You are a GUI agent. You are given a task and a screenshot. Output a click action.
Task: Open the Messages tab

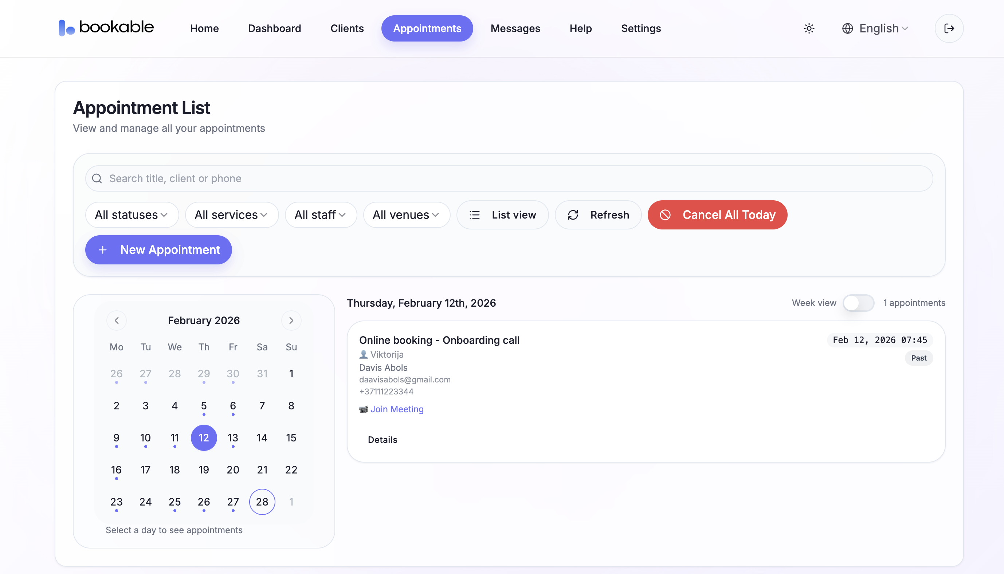[x=515, y=28]
